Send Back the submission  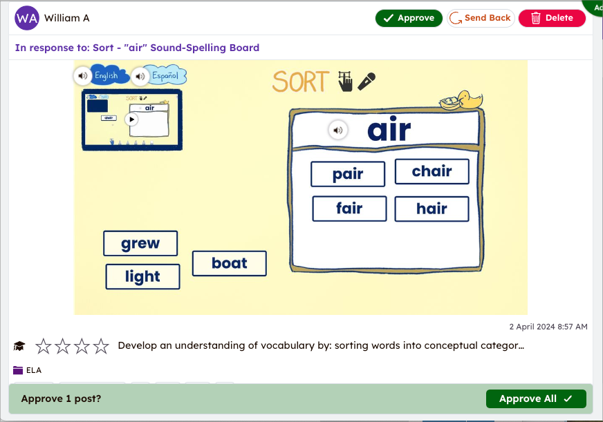(481, 18)
